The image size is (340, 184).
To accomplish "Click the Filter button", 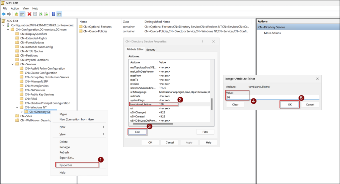I will tap(205, 132).
